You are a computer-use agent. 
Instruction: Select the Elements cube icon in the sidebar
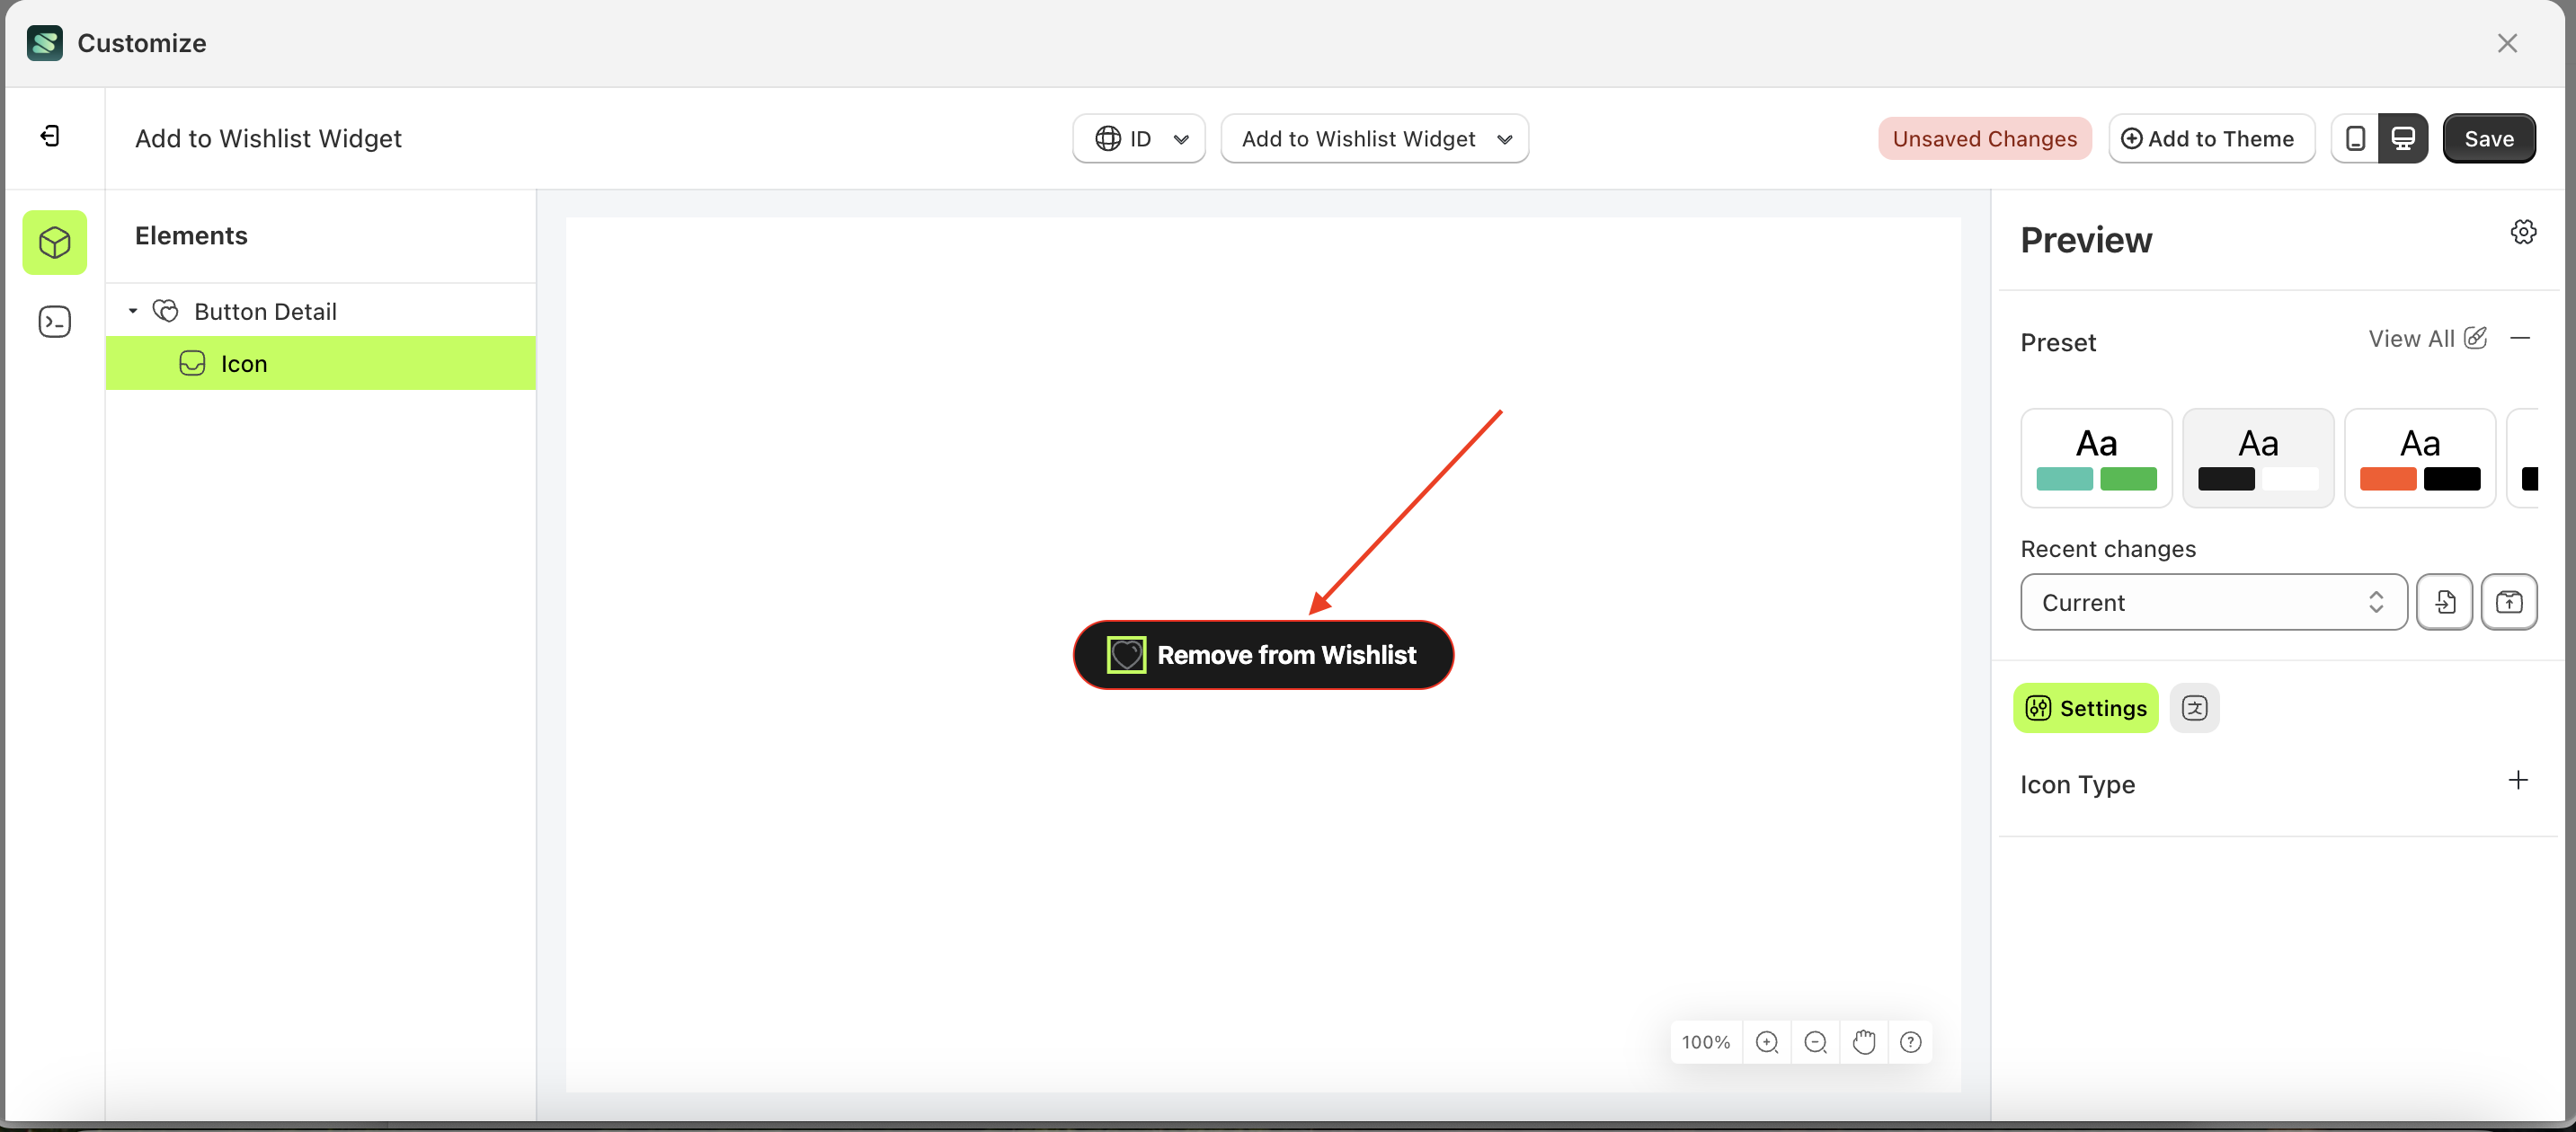[x=54, y=242]
